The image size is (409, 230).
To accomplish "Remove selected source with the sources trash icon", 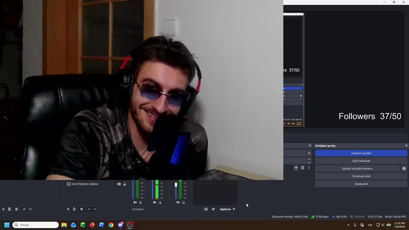I will click(x=74, y=209).
